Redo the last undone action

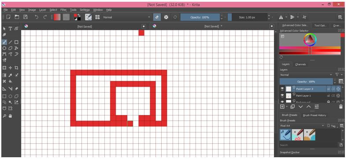45,17
